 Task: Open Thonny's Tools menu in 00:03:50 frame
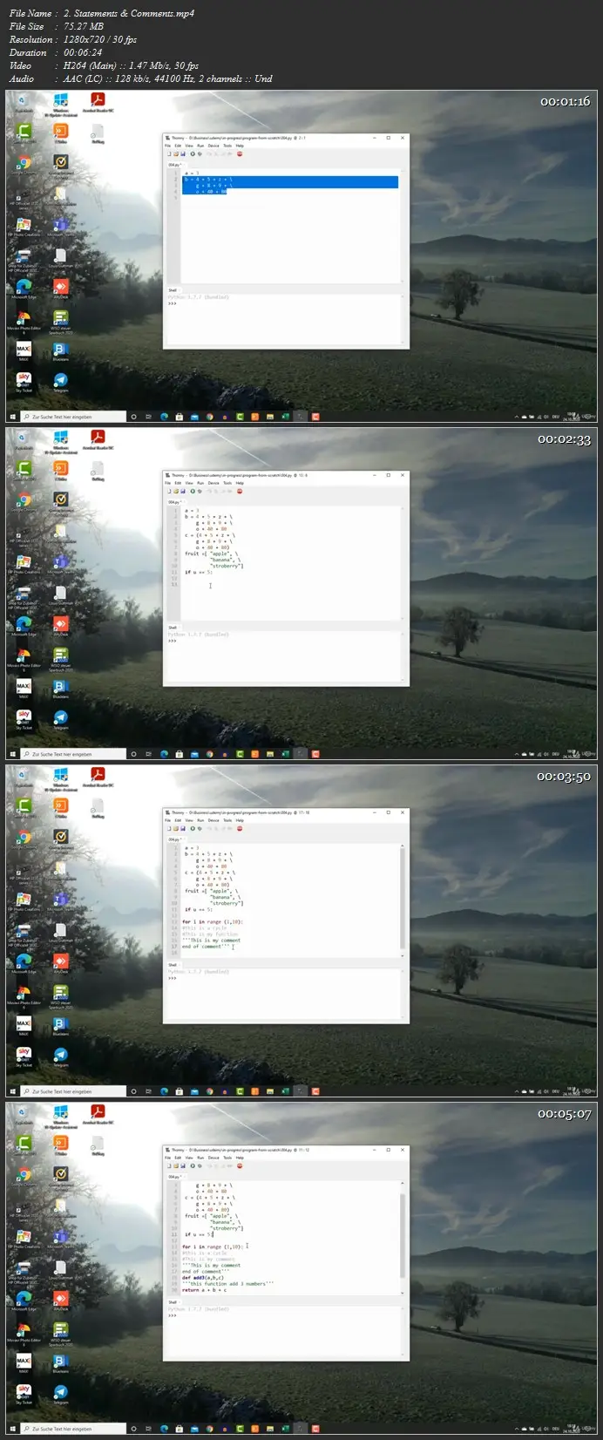(227, 820)
